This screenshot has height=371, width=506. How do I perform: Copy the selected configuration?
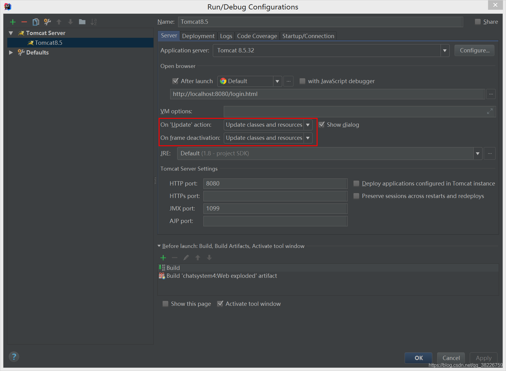[36, 22]
